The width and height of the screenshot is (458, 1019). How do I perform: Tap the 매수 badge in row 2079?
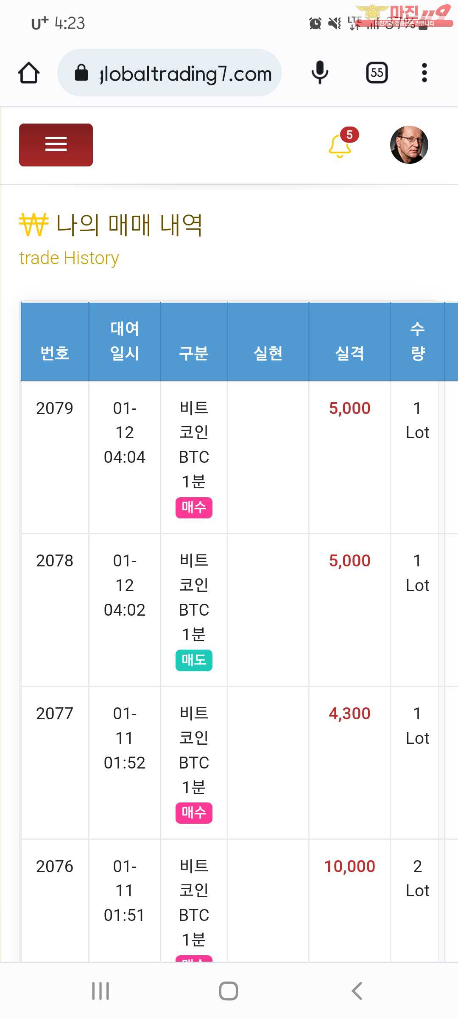point(194,507)
